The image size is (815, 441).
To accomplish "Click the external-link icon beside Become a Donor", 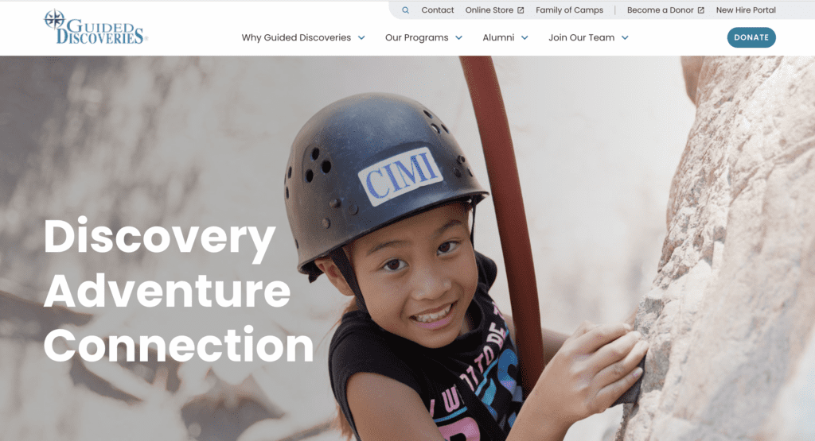I will [700, 10].
